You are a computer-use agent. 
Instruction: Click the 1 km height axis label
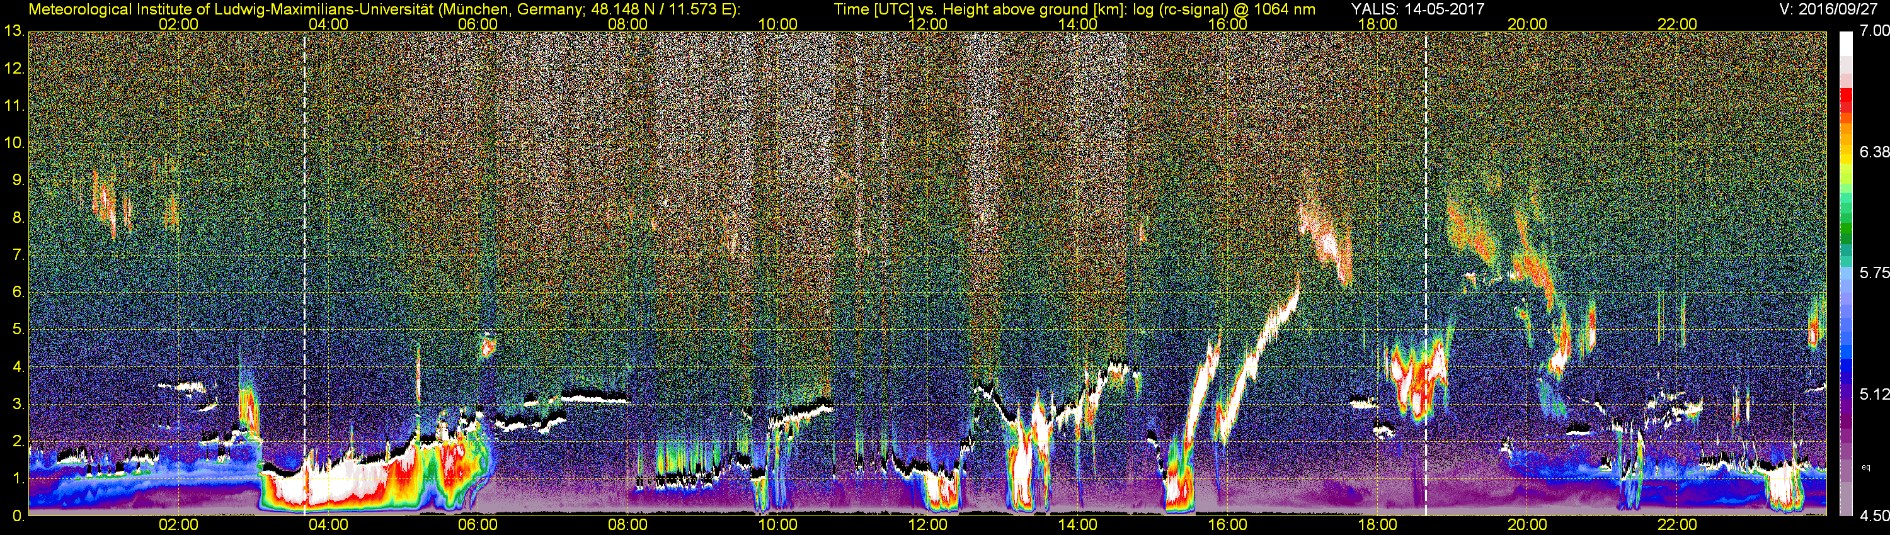coord(18,478)
